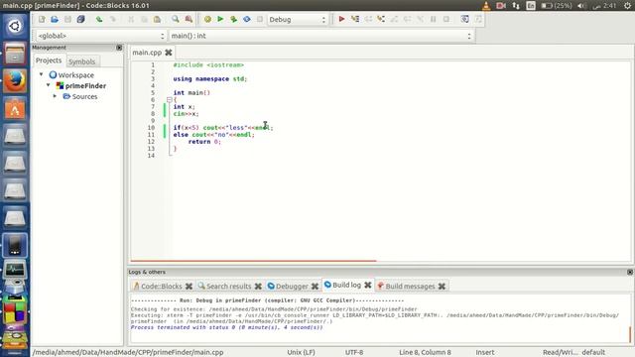The height and width of the screenshot is (357, 635).
Task: Open Replace icon in toolbar
Action: click(x=189, y=19)
